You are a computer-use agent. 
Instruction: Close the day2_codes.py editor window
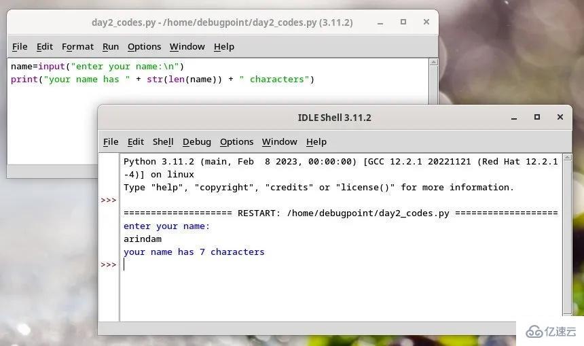pos(426,22)
